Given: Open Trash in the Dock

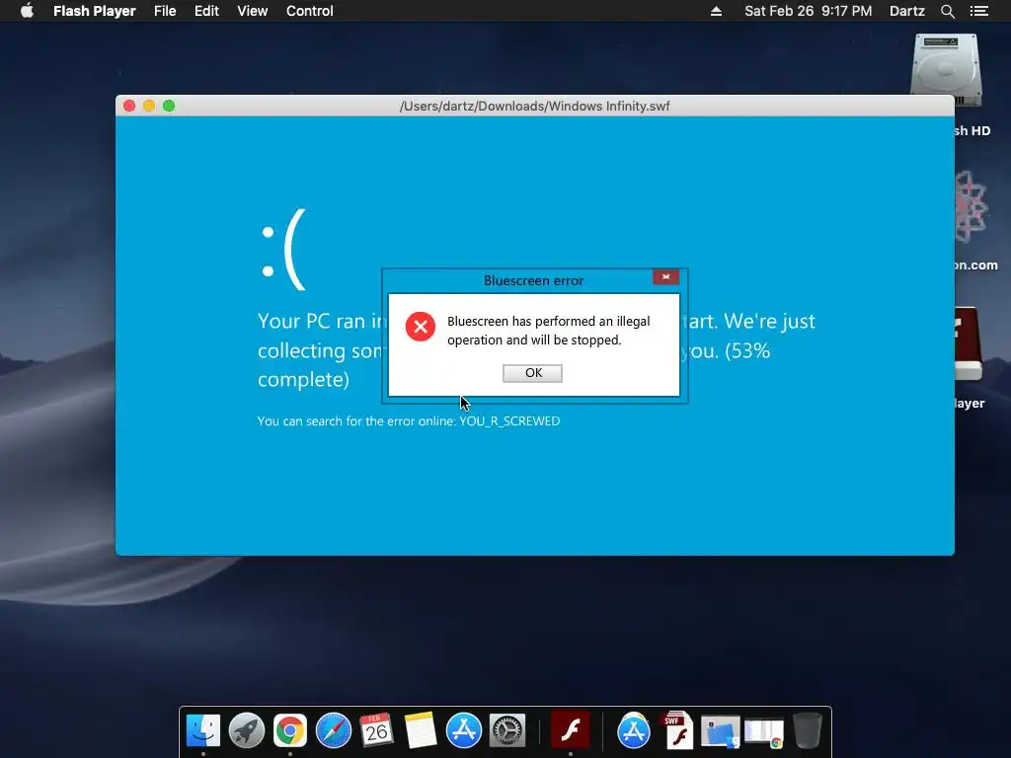Looking at the screenshot, I should coord(808,730).
